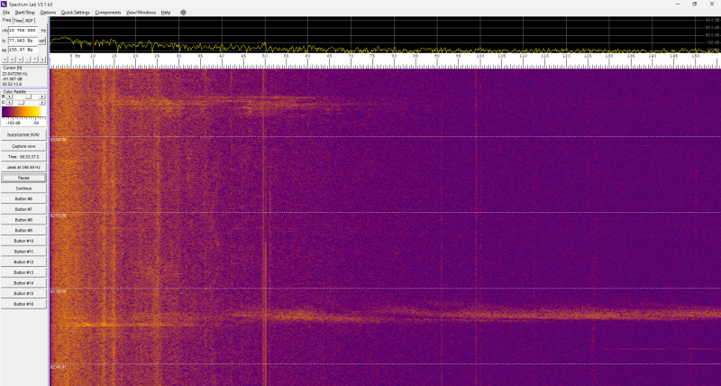Screen dimensions: 721x386
Task: Open the Components menu
Action: point(108,13)
